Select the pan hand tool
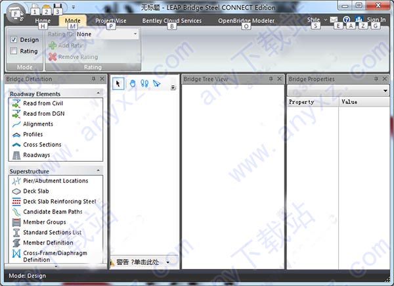This screenshot has width=394, height=286. click(x=133, y=83)
